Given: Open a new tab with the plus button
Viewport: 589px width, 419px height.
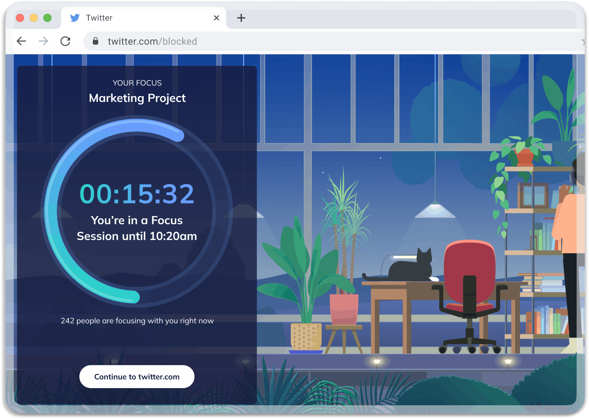Looking at the screenshot, I should [241, 18].
